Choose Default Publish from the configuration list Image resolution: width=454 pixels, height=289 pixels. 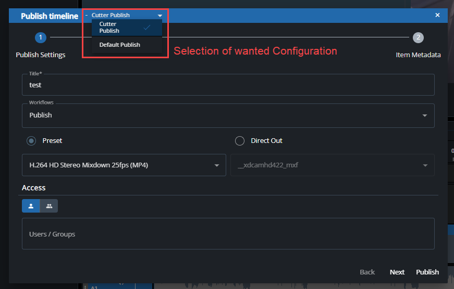(120, 45)
